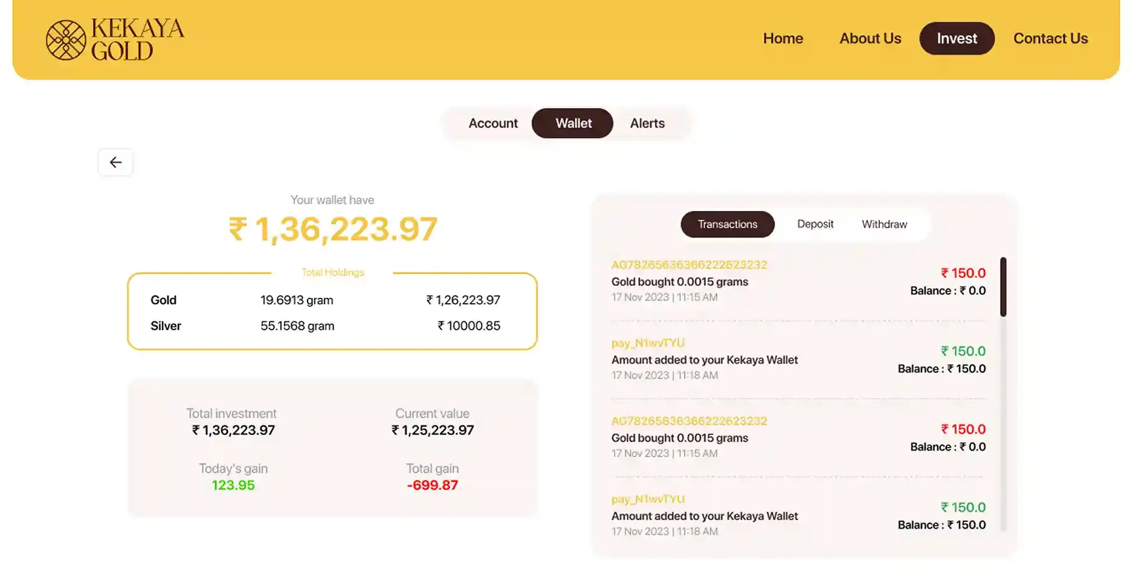The image size is (1136, 580).
Task: Click Total gain value -699.87
Action: click(433, 485)
